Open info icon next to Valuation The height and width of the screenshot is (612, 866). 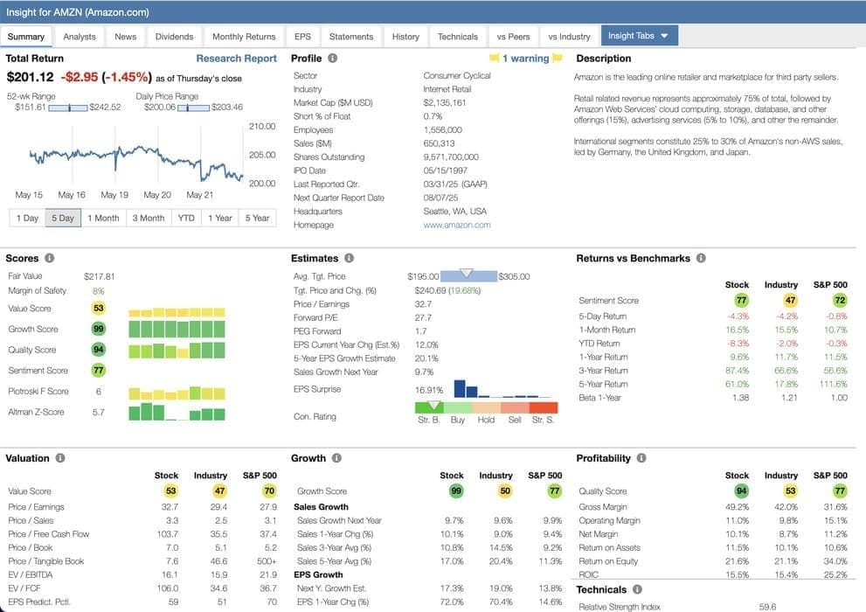coord(60,458)
